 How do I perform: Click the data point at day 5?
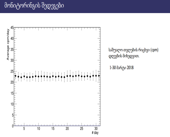point(24,76)
